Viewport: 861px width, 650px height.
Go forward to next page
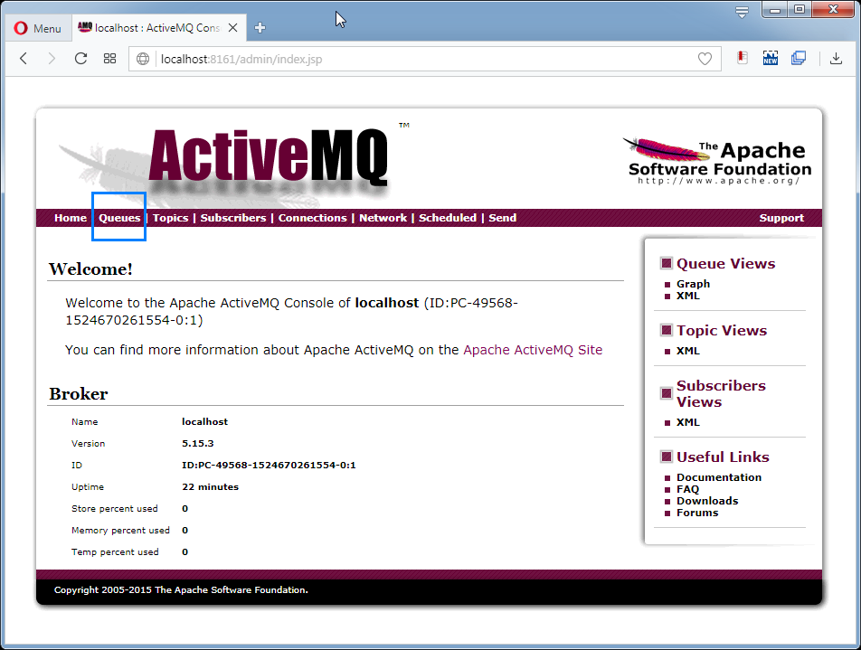(52, 59)
